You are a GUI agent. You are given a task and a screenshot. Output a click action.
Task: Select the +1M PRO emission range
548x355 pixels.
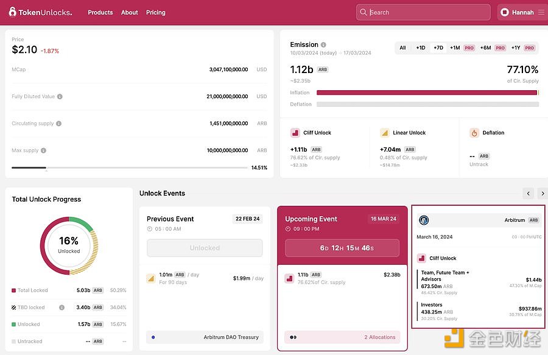click(x=462, y=48)
